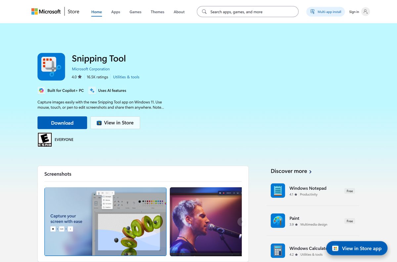This screenshot has height=262, width=397.
Task: Click the Multi-app install button
Action: tap(326, 12)
